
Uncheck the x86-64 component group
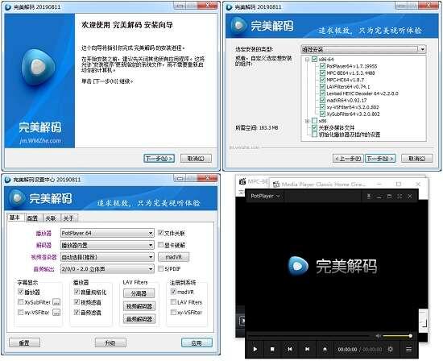[x=314, y=60]
